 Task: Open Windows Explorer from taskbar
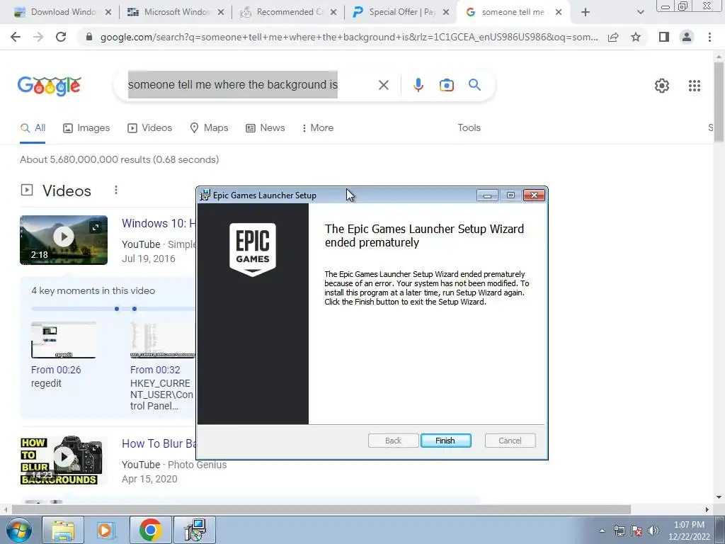63,530
